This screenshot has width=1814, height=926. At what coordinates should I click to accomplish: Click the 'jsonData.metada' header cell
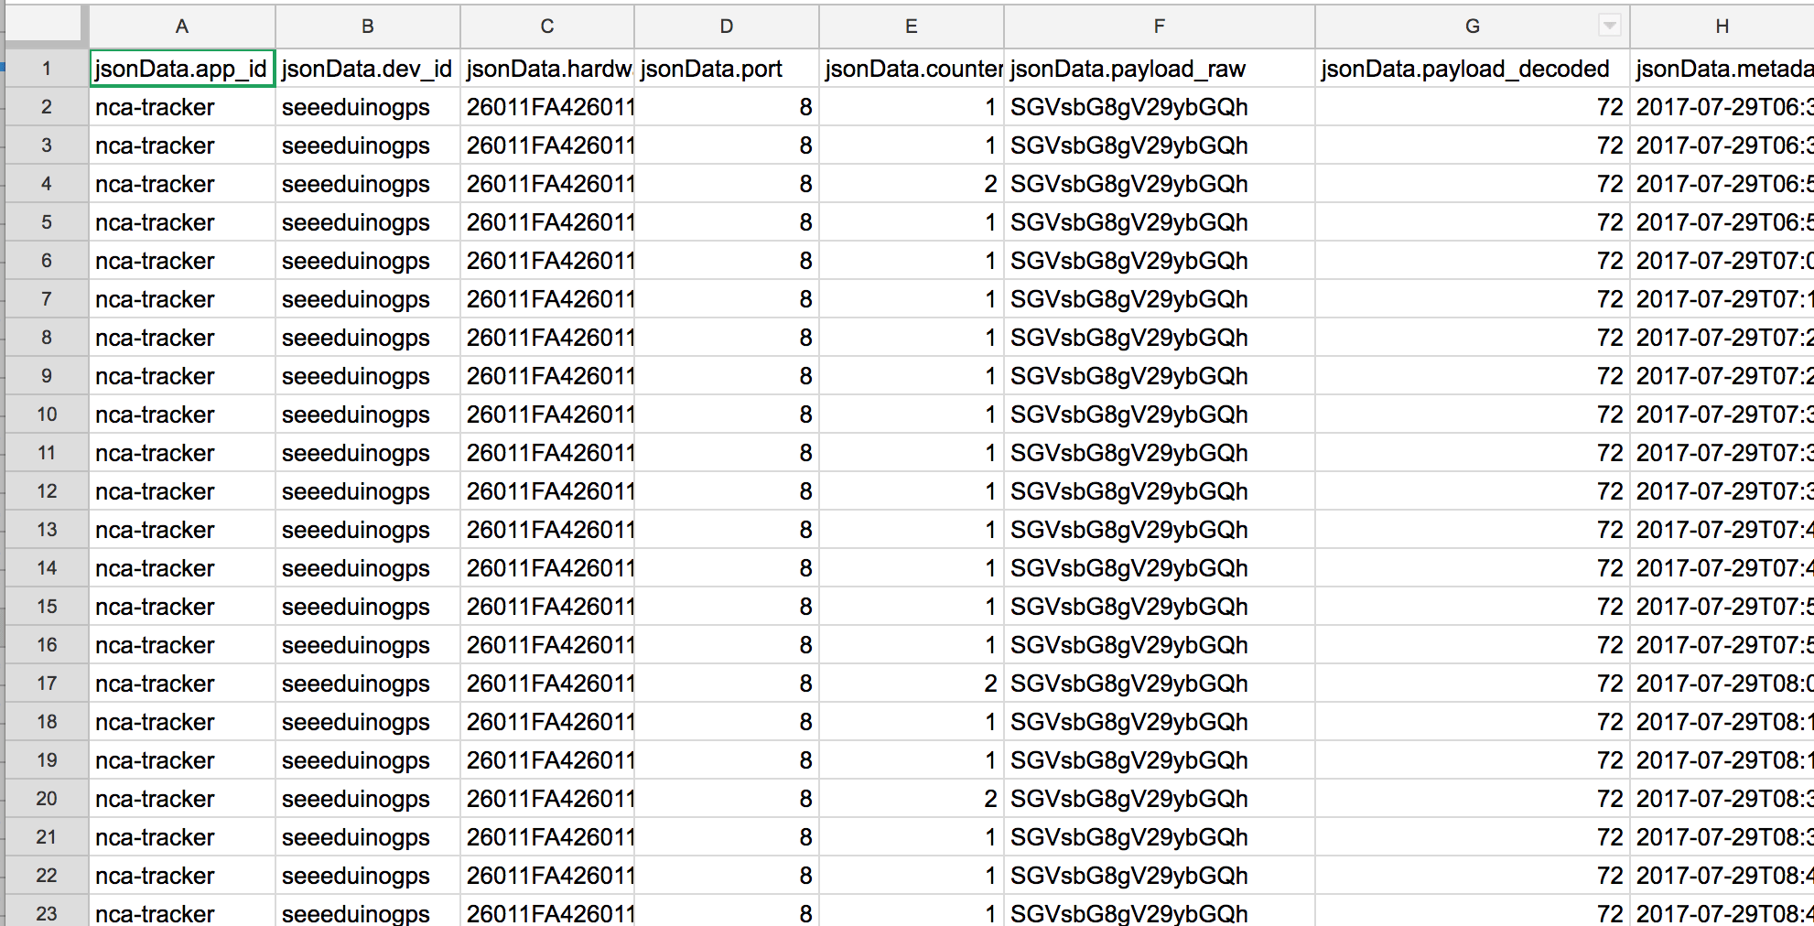[1722, 69]
